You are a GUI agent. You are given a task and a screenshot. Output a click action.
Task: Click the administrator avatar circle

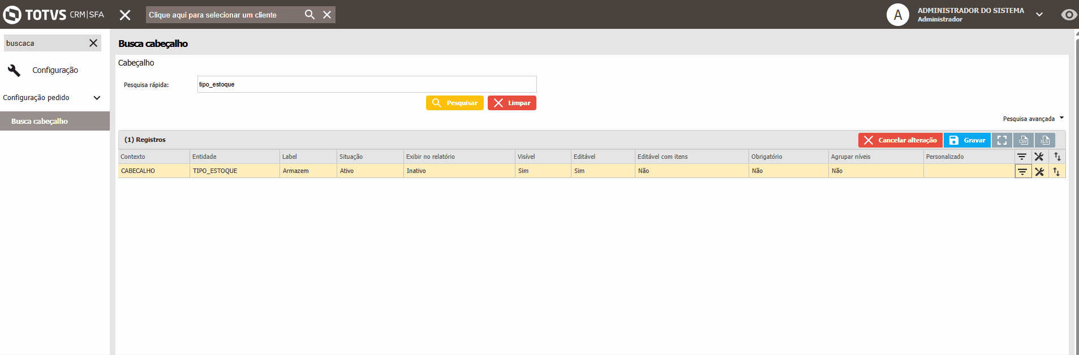(898, 15)
